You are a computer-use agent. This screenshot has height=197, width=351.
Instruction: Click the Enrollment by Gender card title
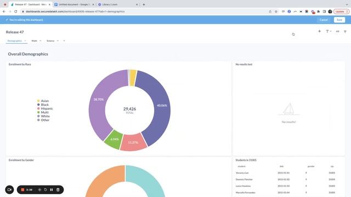coord(21,160)
